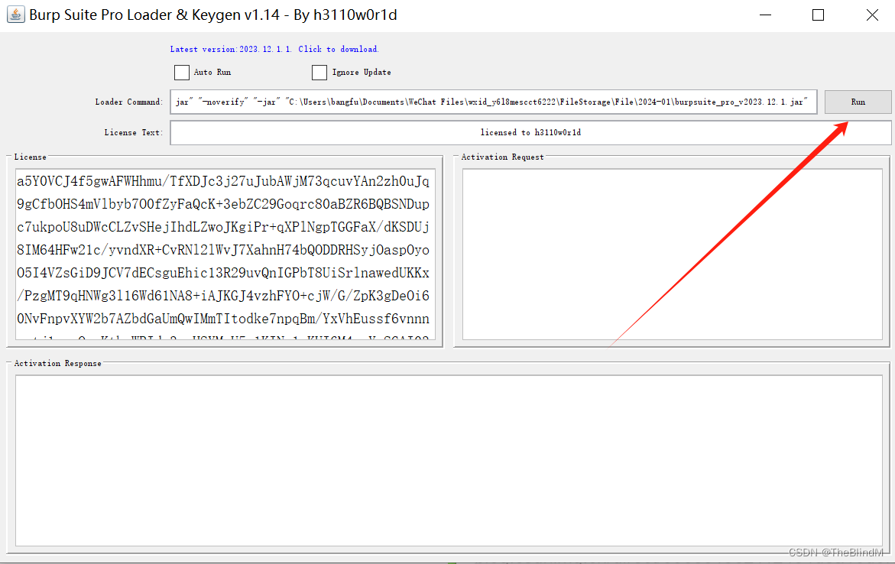Enable the Auto Run checkbox
This screenshot has width=895, height=564.
tap(181, 73)
